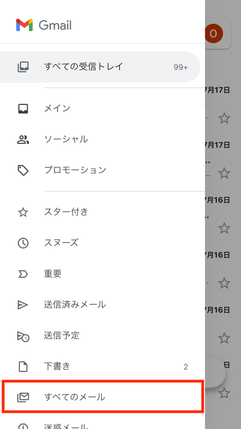Select スター付き in the drawer
Screen dimensions: 241x429
click(66, 212)
